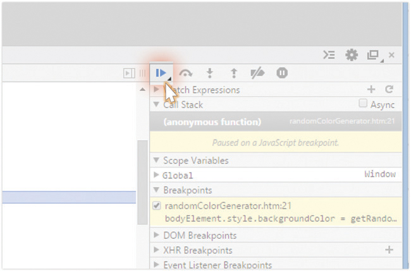The width and height of the screenshot is (411, 271).
Task: Click the Step out of function icon
Action: tap(233, 73)
